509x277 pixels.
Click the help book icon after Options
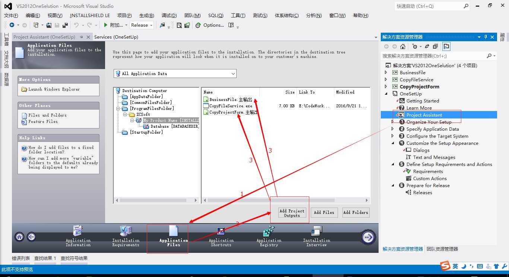(x=231, y=25)
